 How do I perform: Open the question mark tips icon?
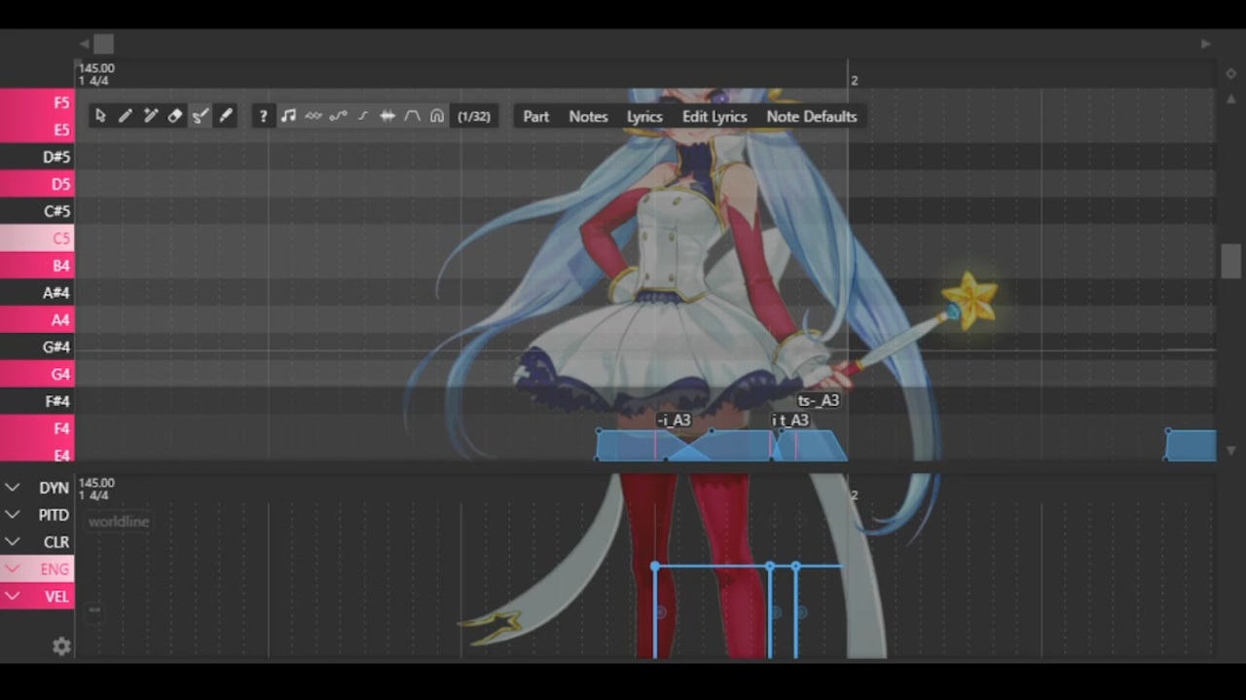click(263, 116)
